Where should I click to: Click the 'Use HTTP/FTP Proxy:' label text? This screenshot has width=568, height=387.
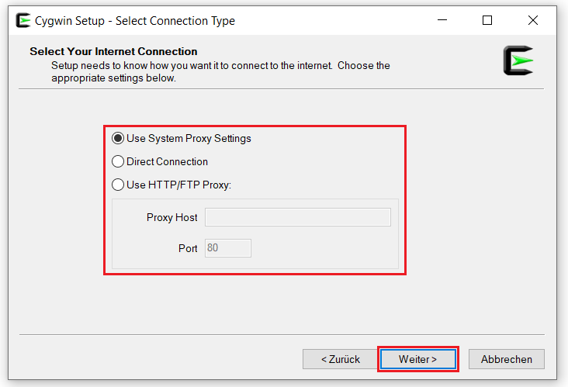point(179,185)
